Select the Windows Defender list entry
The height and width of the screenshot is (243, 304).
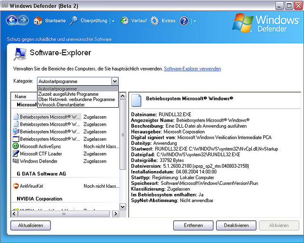[66, 161]
